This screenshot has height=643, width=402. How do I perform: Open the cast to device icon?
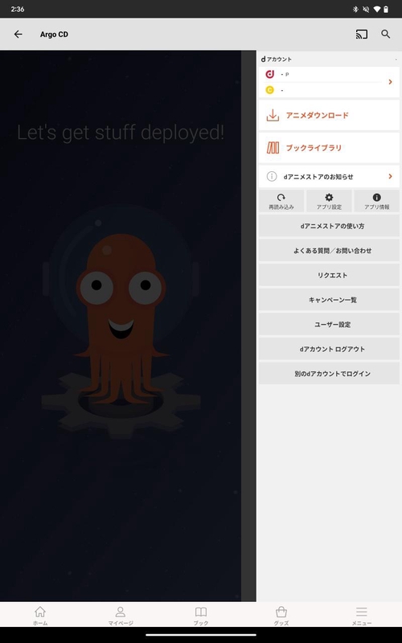point(361,34)
